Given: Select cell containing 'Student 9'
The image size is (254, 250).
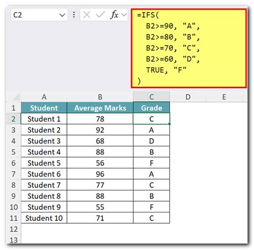Looking at the screenshot, I should tap(44, 207).
